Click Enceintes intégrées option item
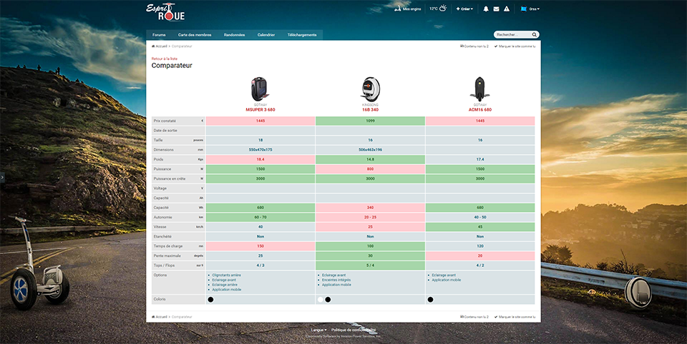Viewport: 687px width, 344px height. pyautogui.click(x=336, y=280)
